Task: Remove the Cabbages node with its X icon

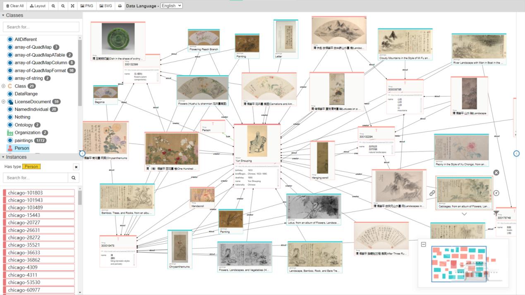Action: tap(496, 172)
